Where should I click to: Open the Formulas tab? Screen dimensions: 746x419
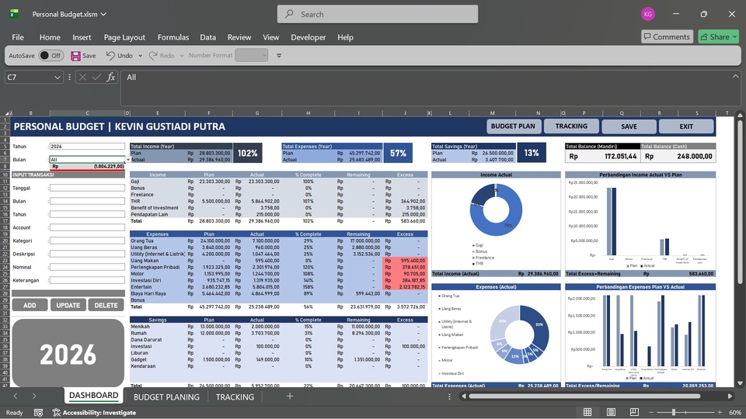pyautogui.click(x=173, y=37)
